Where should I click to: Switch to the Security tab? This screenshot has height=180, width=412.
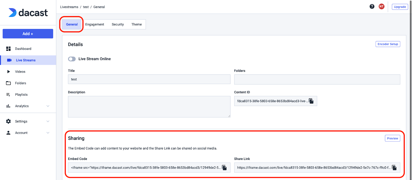coord(118,24)
